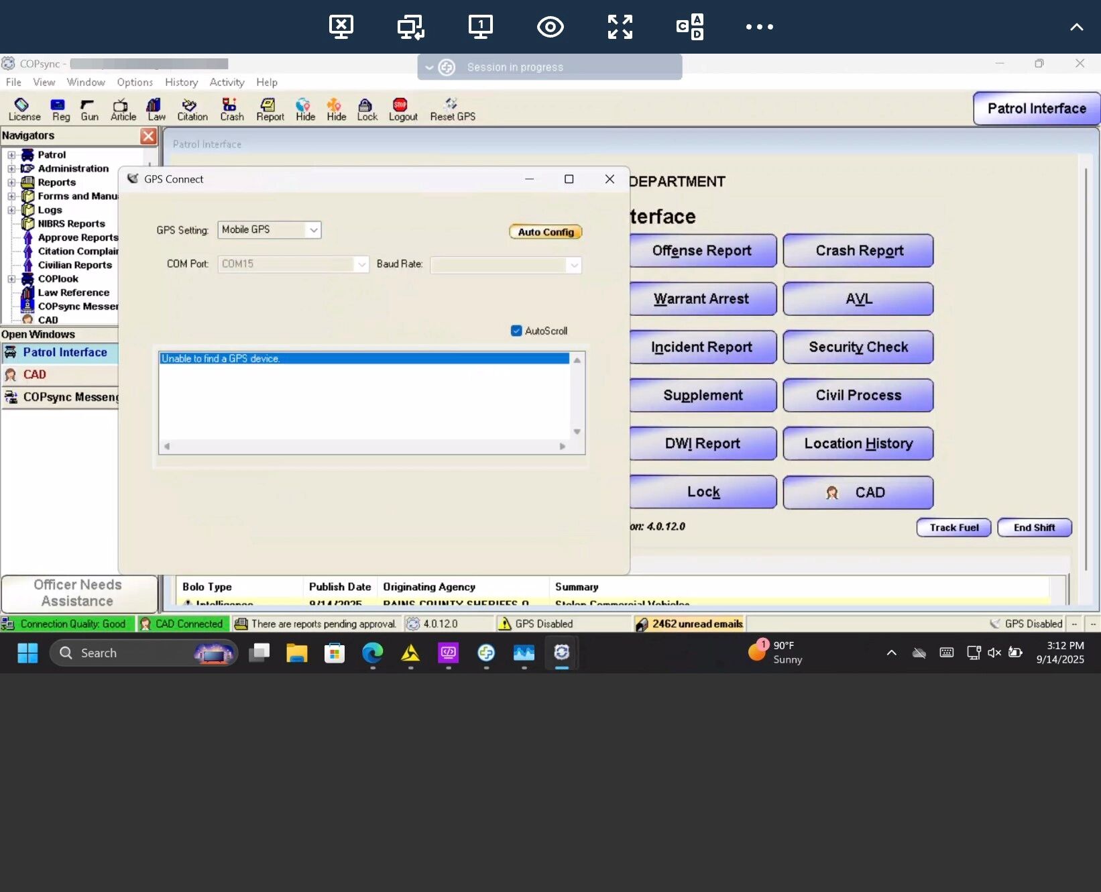Click the eye view icon in remote toolbar
1101x892 pixels.
click(550, 27)
